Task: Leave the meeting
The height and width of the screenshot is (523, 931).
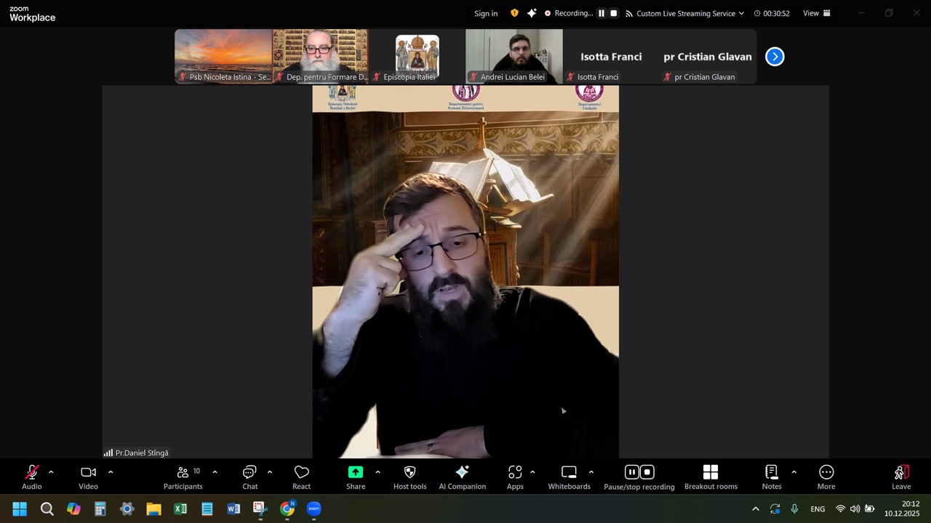Action: tap(900, 477)
